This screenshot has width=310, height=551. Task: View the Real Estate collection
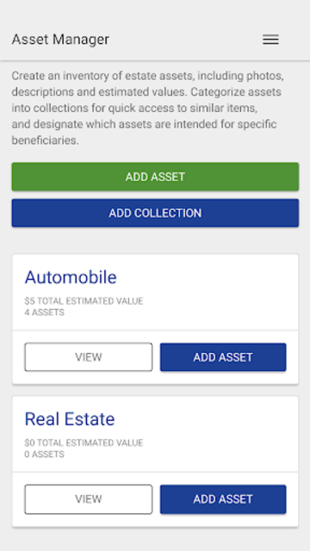click(88, 499)
